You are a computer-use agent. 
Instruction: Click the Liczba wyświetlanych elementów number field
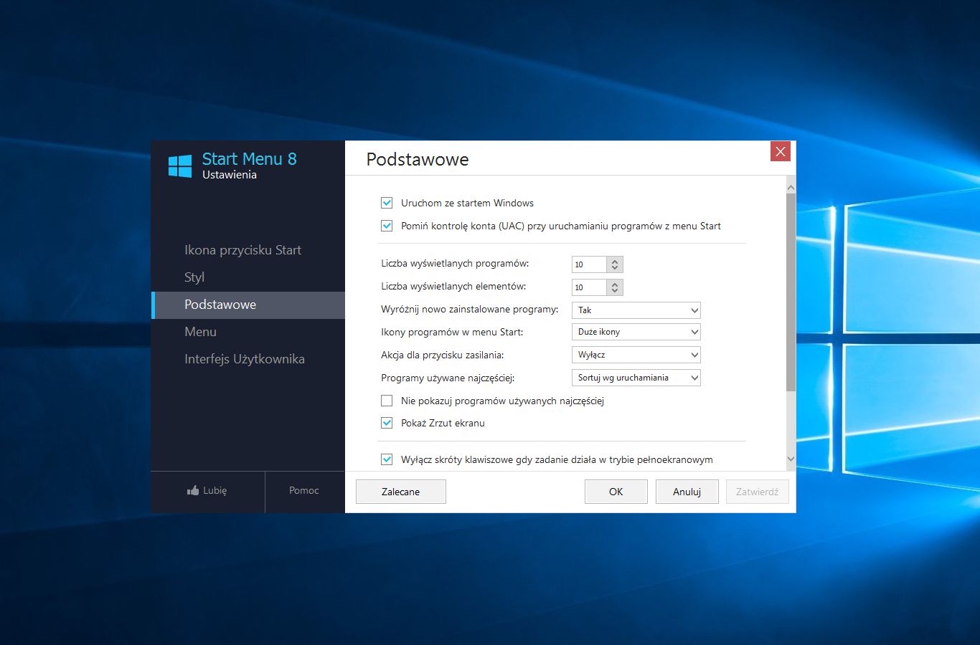[x=589, y=287]
